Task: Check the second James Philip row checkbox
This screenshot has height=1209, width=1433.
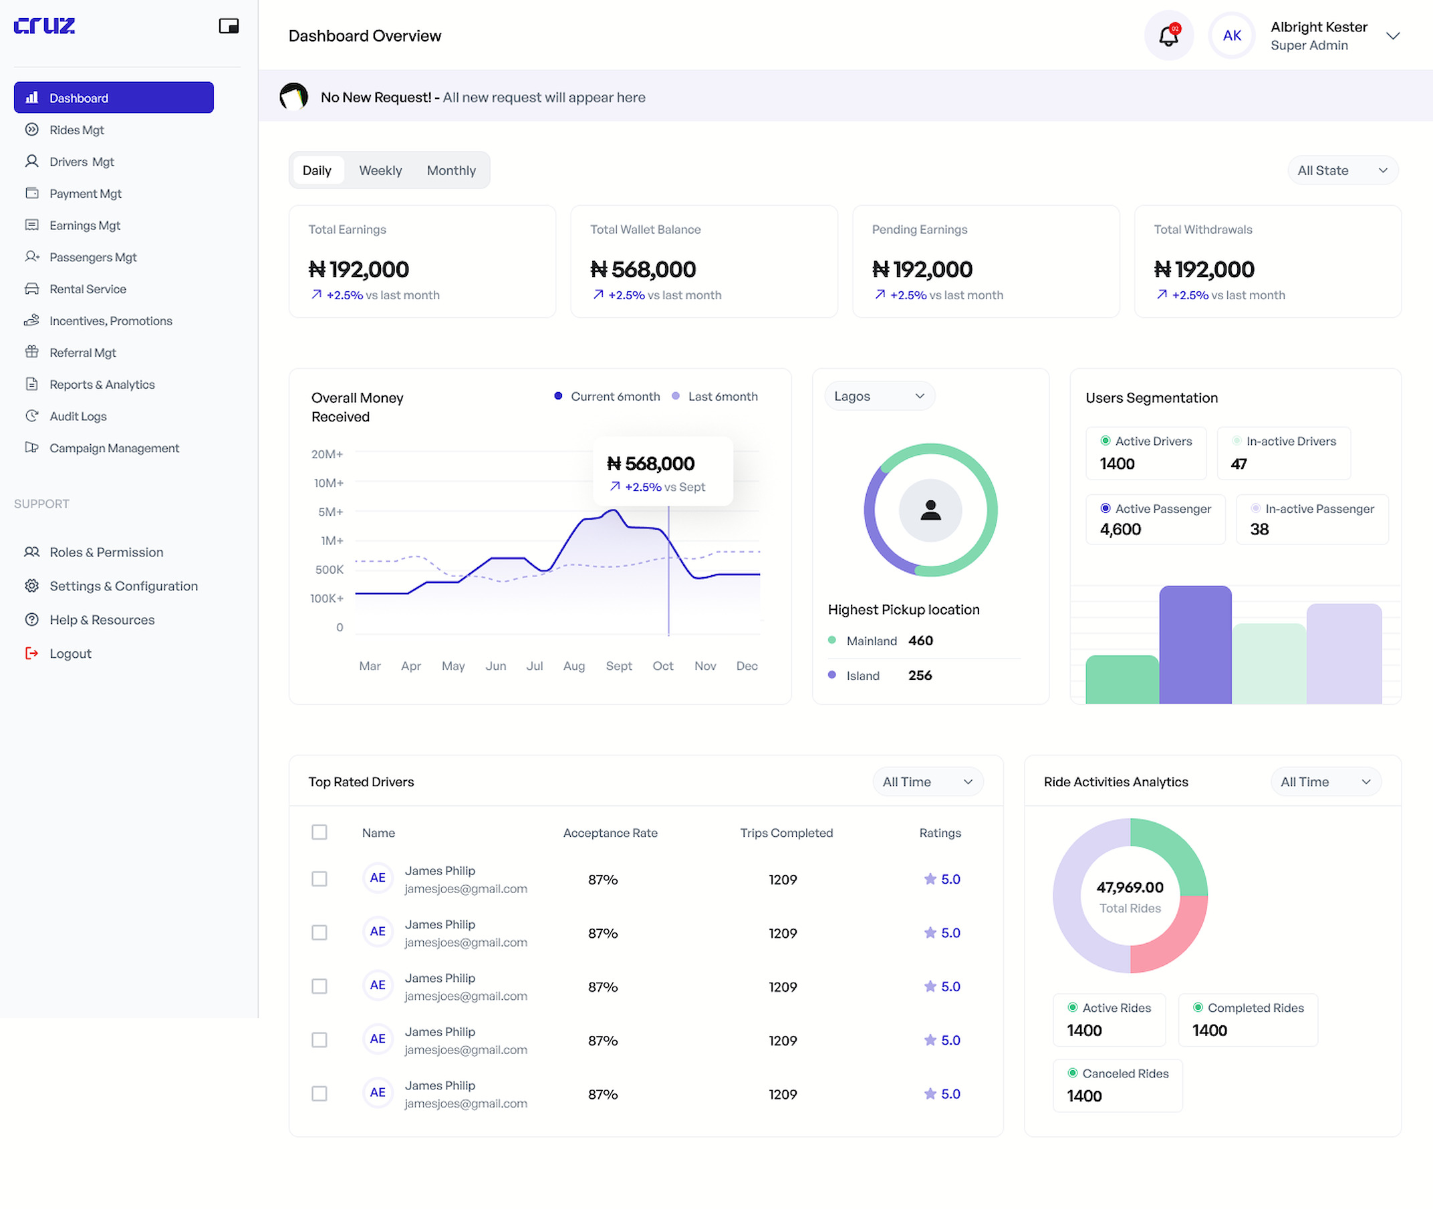Action: [319, 932]
